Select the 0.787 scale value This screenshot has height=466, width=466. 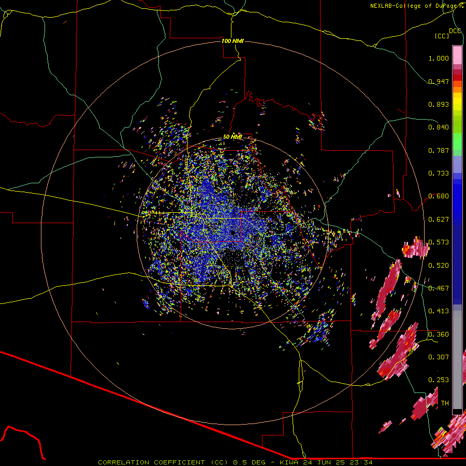click(x=439, y=150)
